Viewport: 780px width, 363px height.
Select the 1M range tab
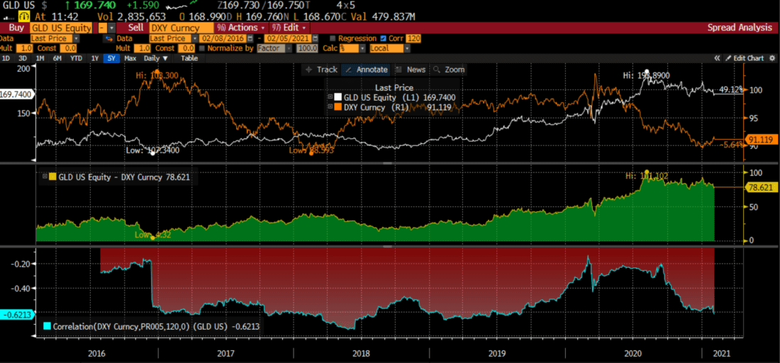pos(40,58)
